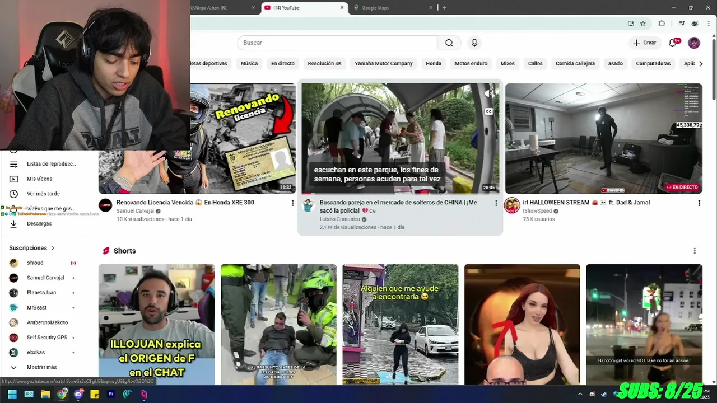Select the Resolución 4K chip
The image size is (717, 403).
(324, 63)
